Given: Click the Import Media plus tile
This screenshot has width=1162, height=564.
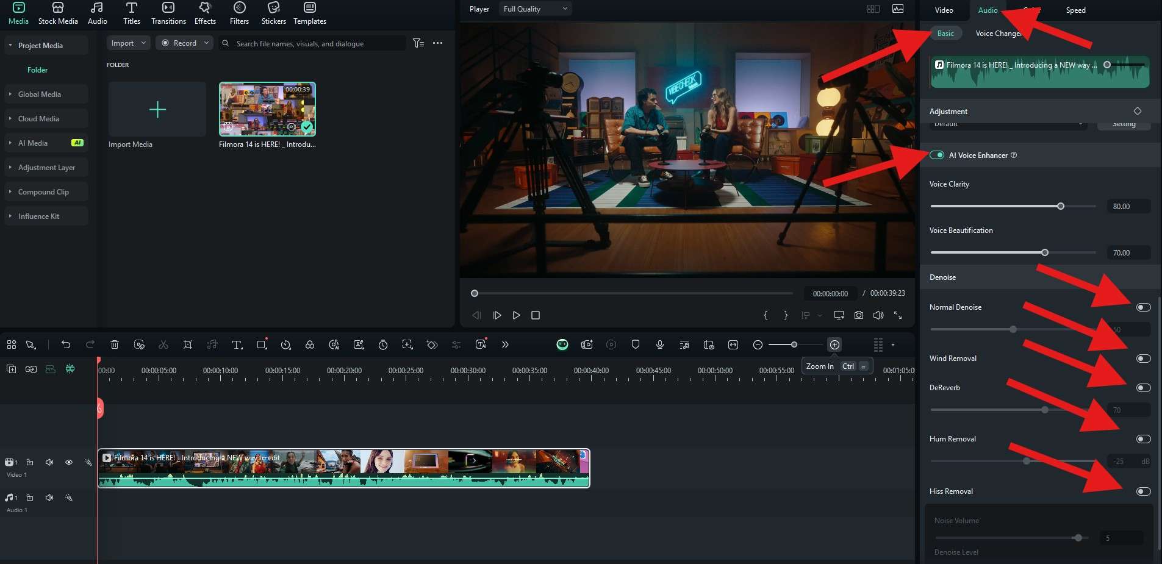Looking at the screenshot, I should pos(157,110).
